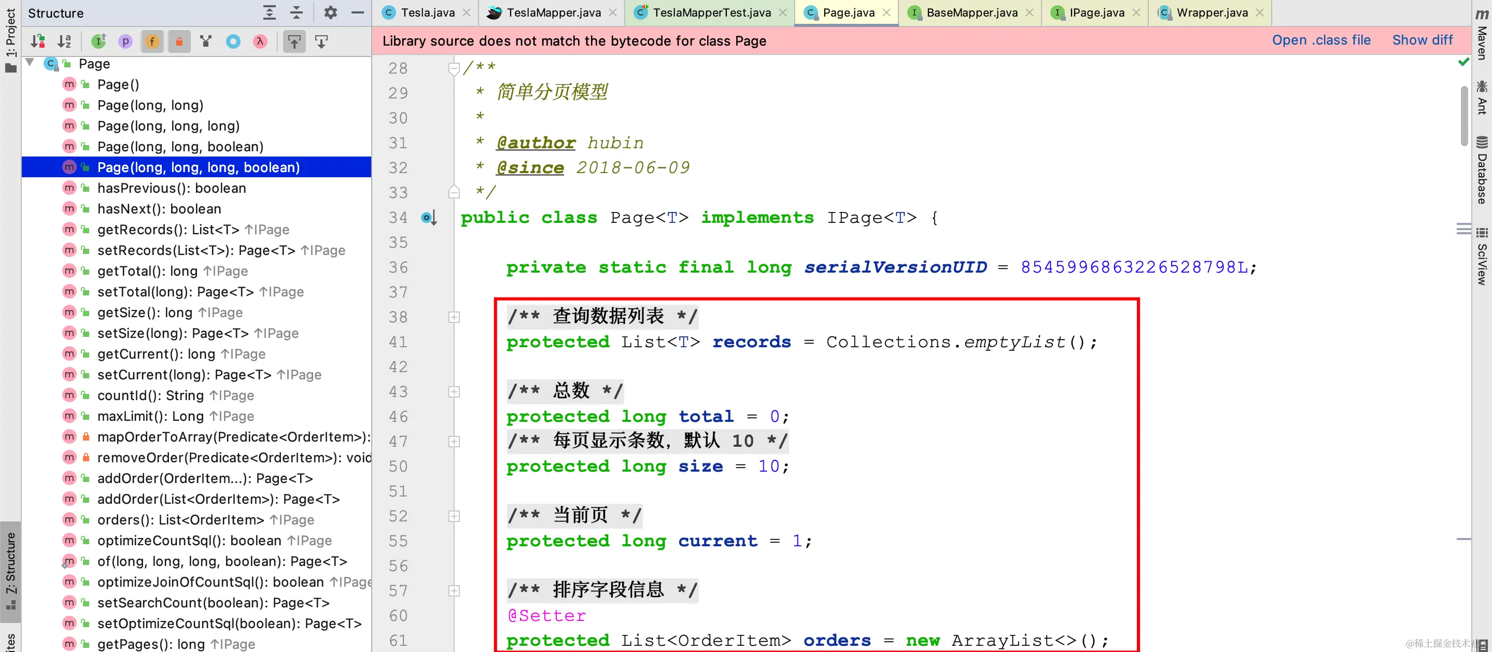1492x652 pixels.
Task: Sort structure by visibility
Action: point(38,41)
